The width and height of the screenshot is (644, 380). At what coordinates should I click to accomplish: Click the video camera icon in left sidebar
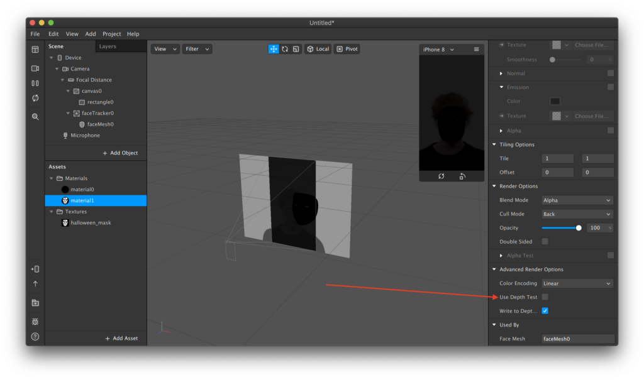[35, 68]
